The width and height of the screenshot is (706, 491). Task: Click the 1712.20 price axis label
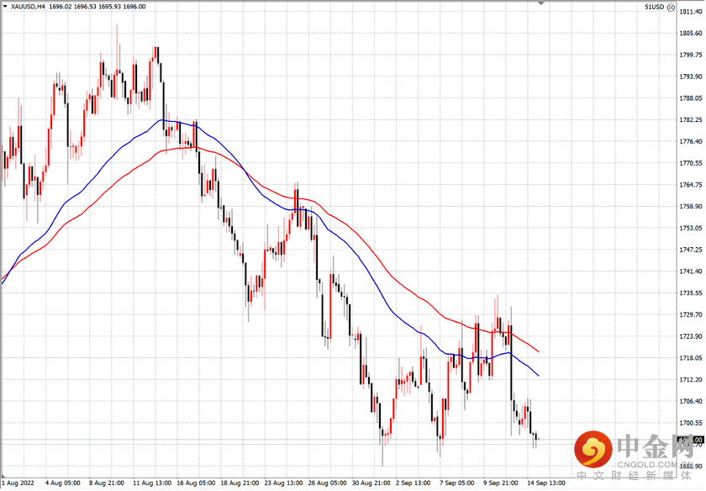tap(690, 379)
